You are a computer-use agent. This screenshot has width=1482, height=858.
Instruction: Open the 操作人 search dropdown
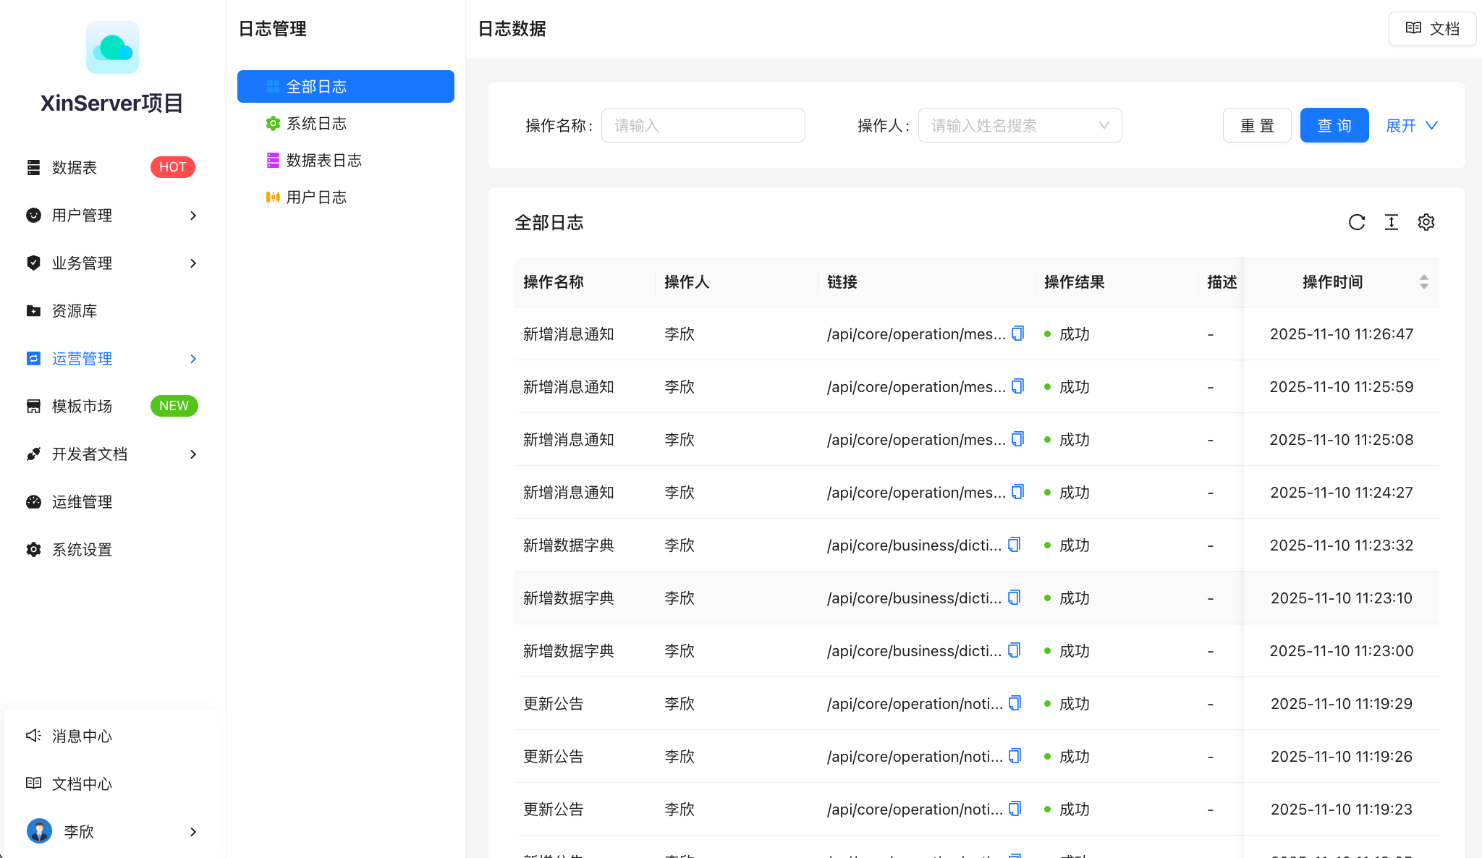click(x=1020, y=125)
